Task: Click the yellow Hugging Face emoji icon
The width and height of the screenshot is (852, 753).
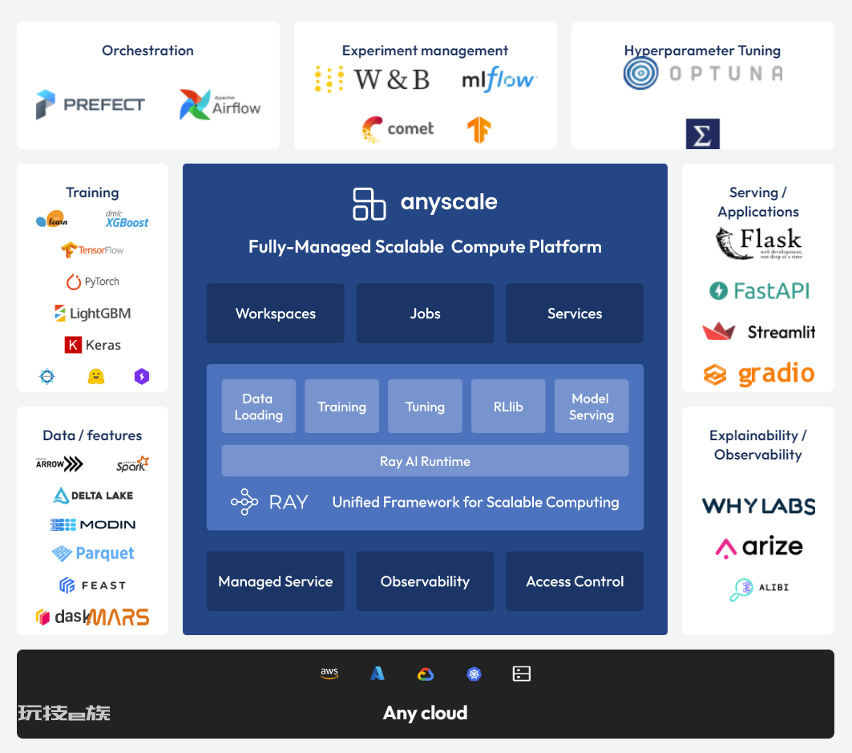Action: coord(96,376)
